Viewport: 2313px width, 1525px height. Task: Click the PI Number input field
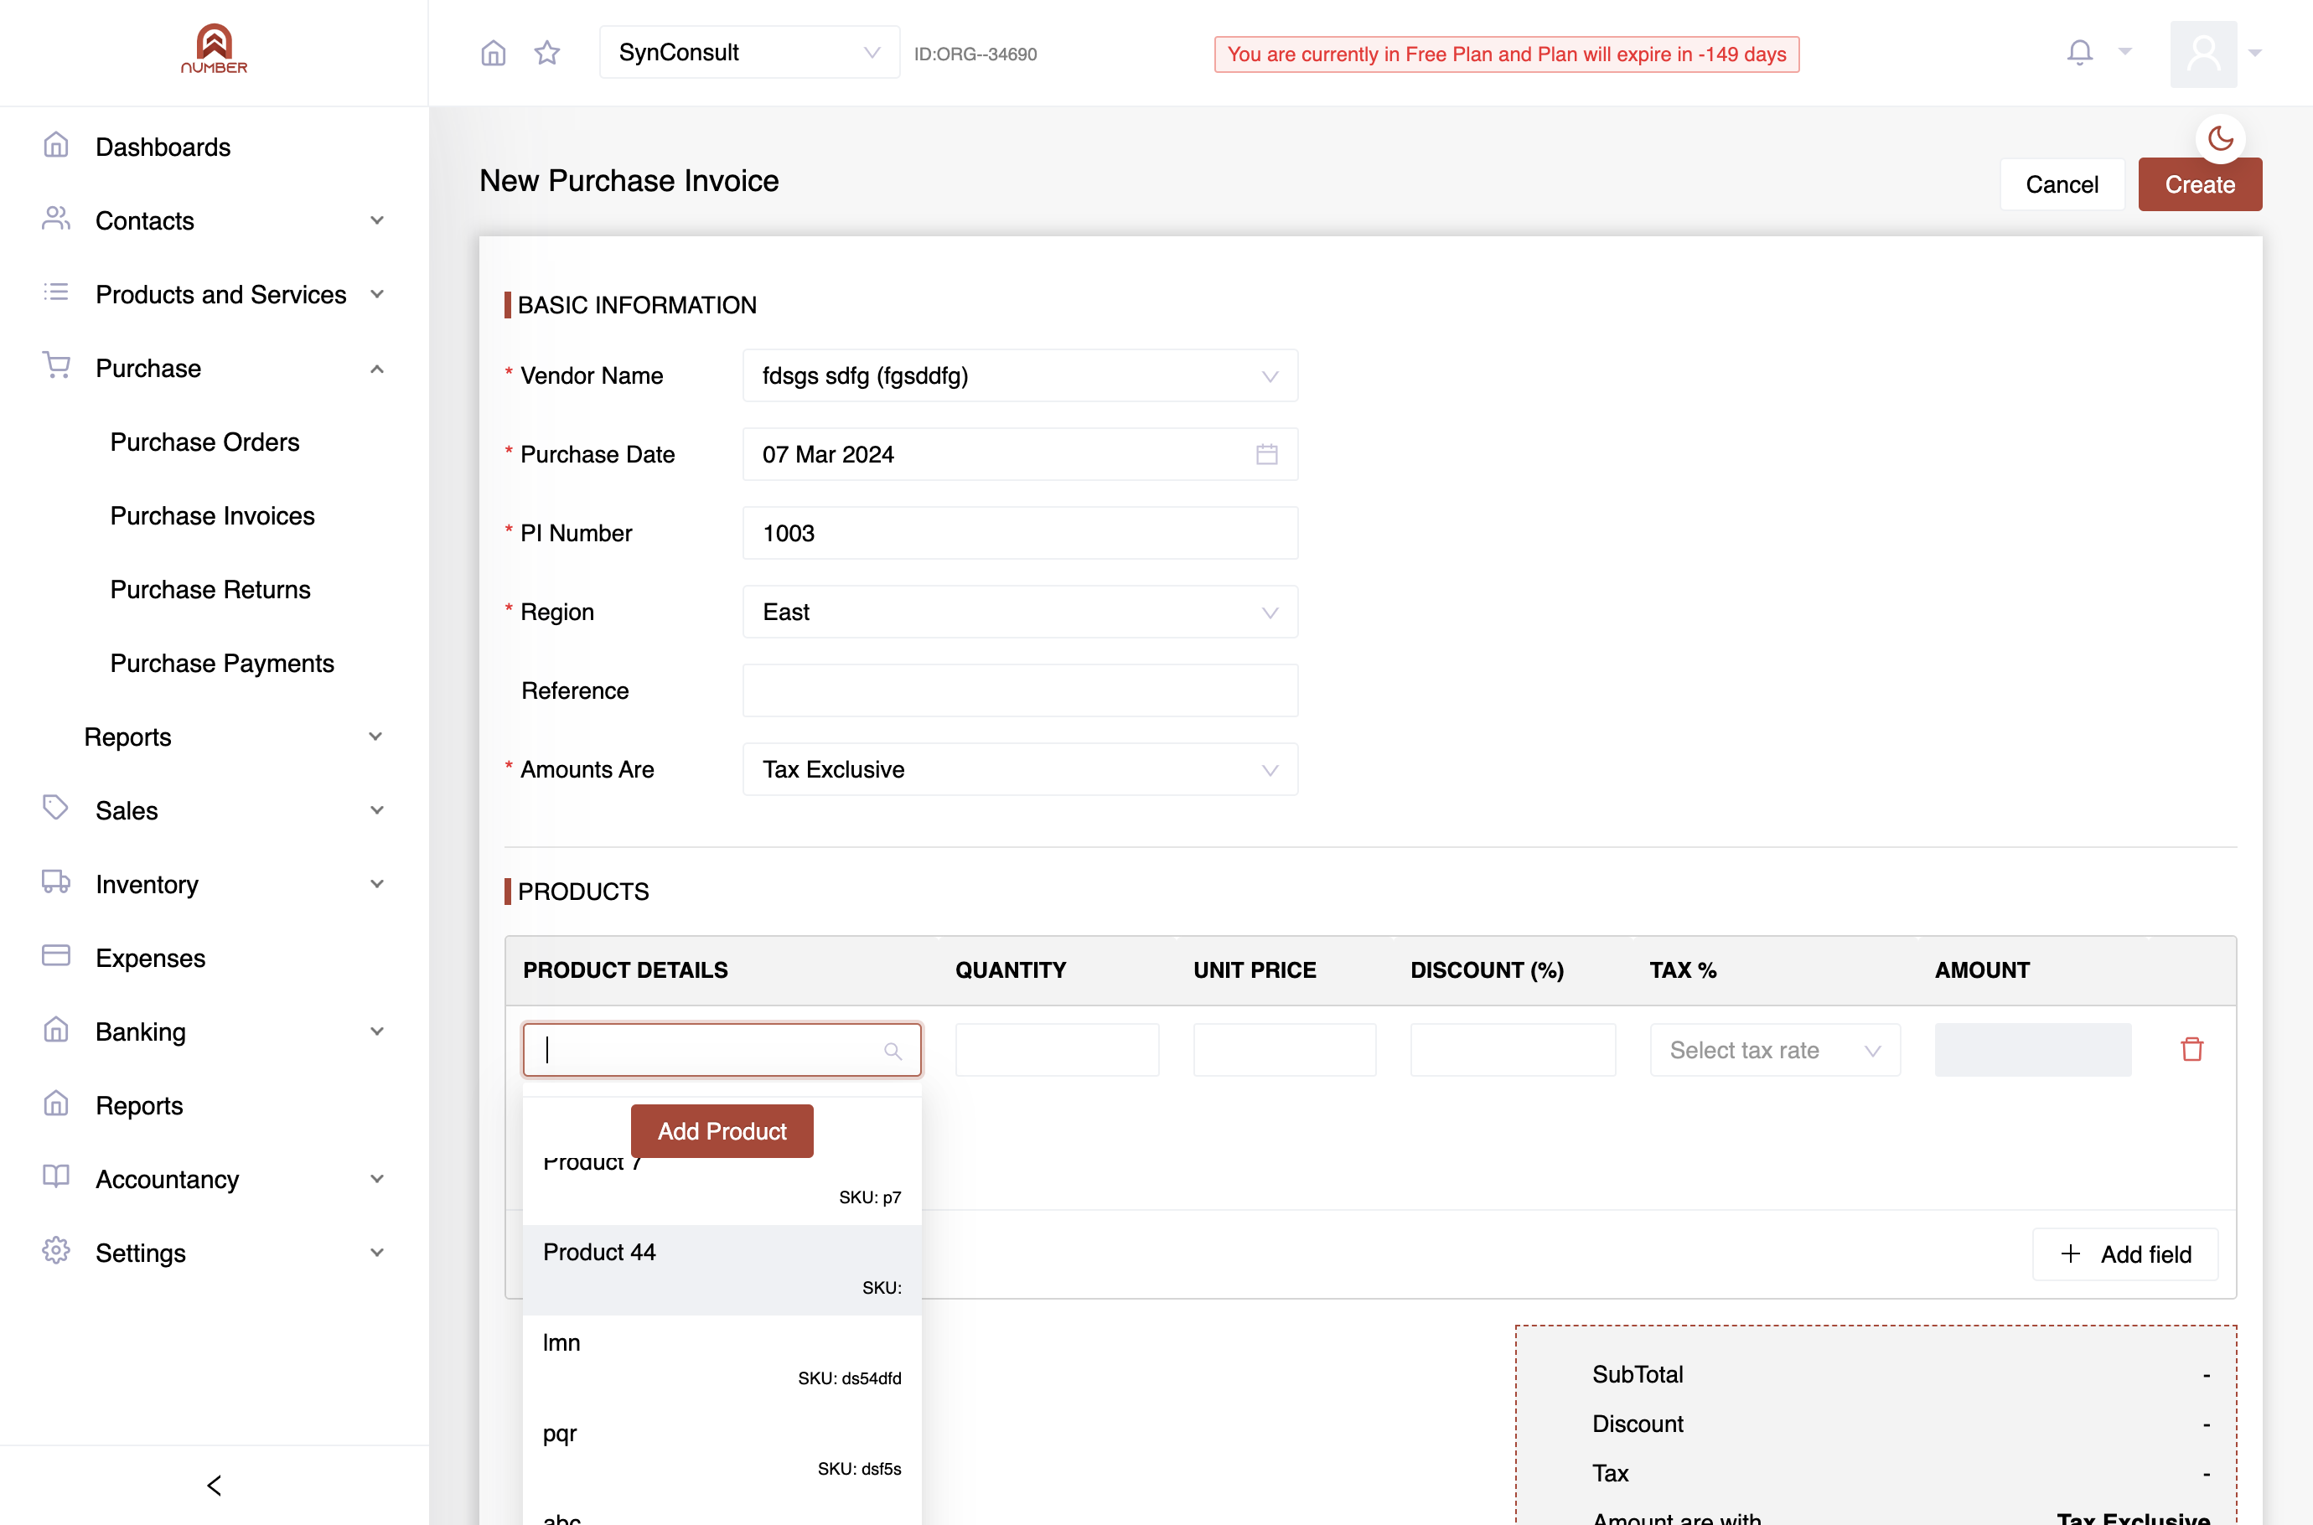click(1019, 533)
